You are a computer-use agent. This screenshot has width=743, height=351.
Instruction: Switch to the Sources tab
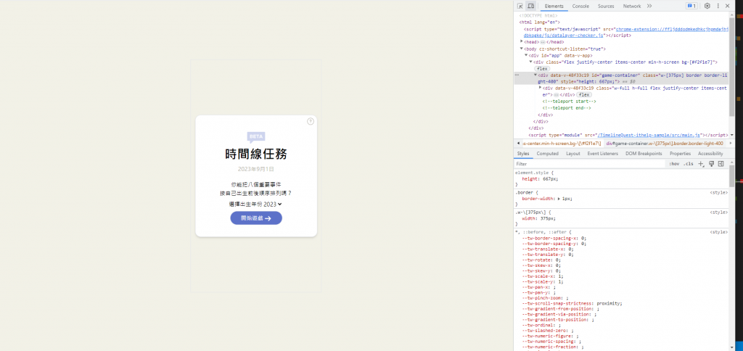point(606,6)
